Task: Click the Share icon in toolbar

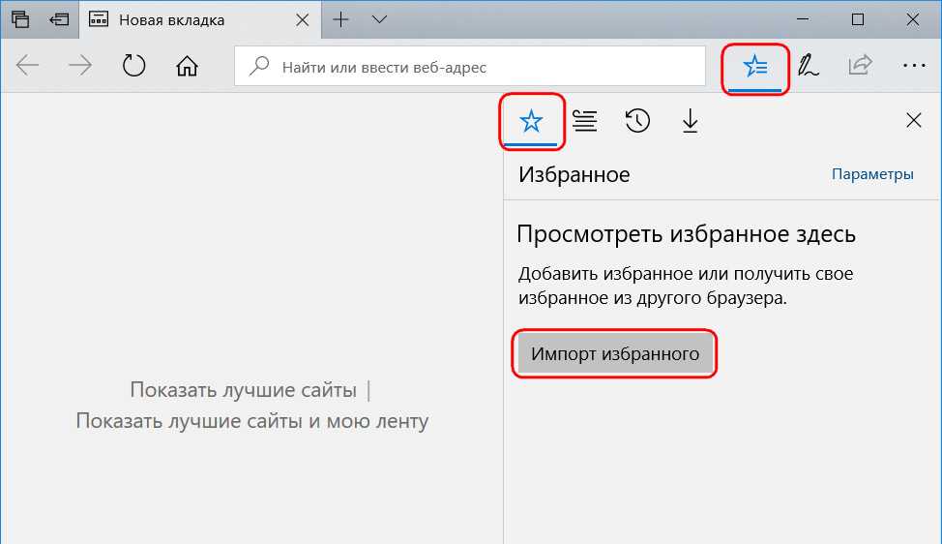Action: tap(859, 67)
